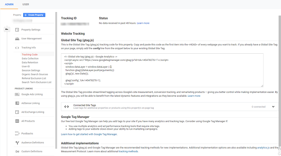Image resolution: width=281 pixels, height=156 pixels.
Task: Click the Global Site Tag (gtag.js) heading
Action: [x=77, y=40]
